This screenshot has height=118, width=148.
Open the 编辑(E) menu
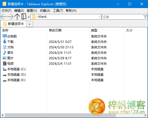point(19,11)
